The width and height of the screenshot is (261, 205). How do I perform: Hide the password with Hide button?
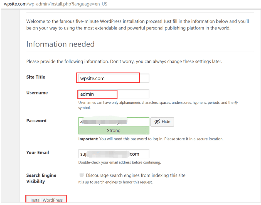[x=162, y=122]
